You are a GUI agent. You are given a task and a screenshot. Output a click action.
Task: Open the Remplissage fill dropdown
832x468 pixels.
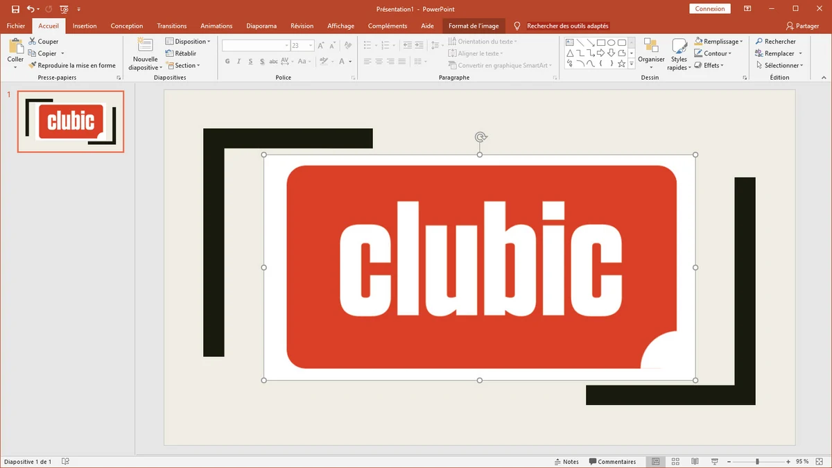pyautogui.click(x=722, y=42)
